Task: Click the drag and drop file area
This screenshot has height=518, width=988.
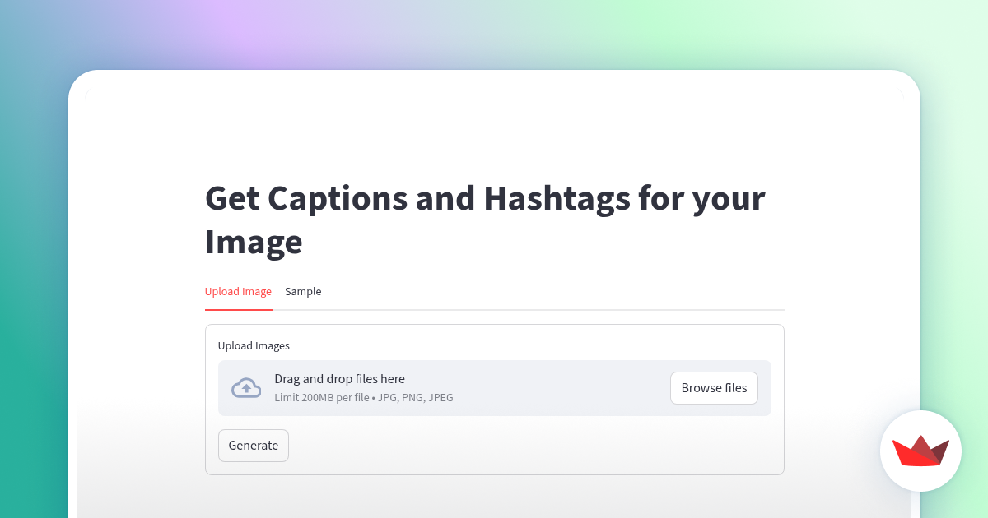Action: [495, 388]
